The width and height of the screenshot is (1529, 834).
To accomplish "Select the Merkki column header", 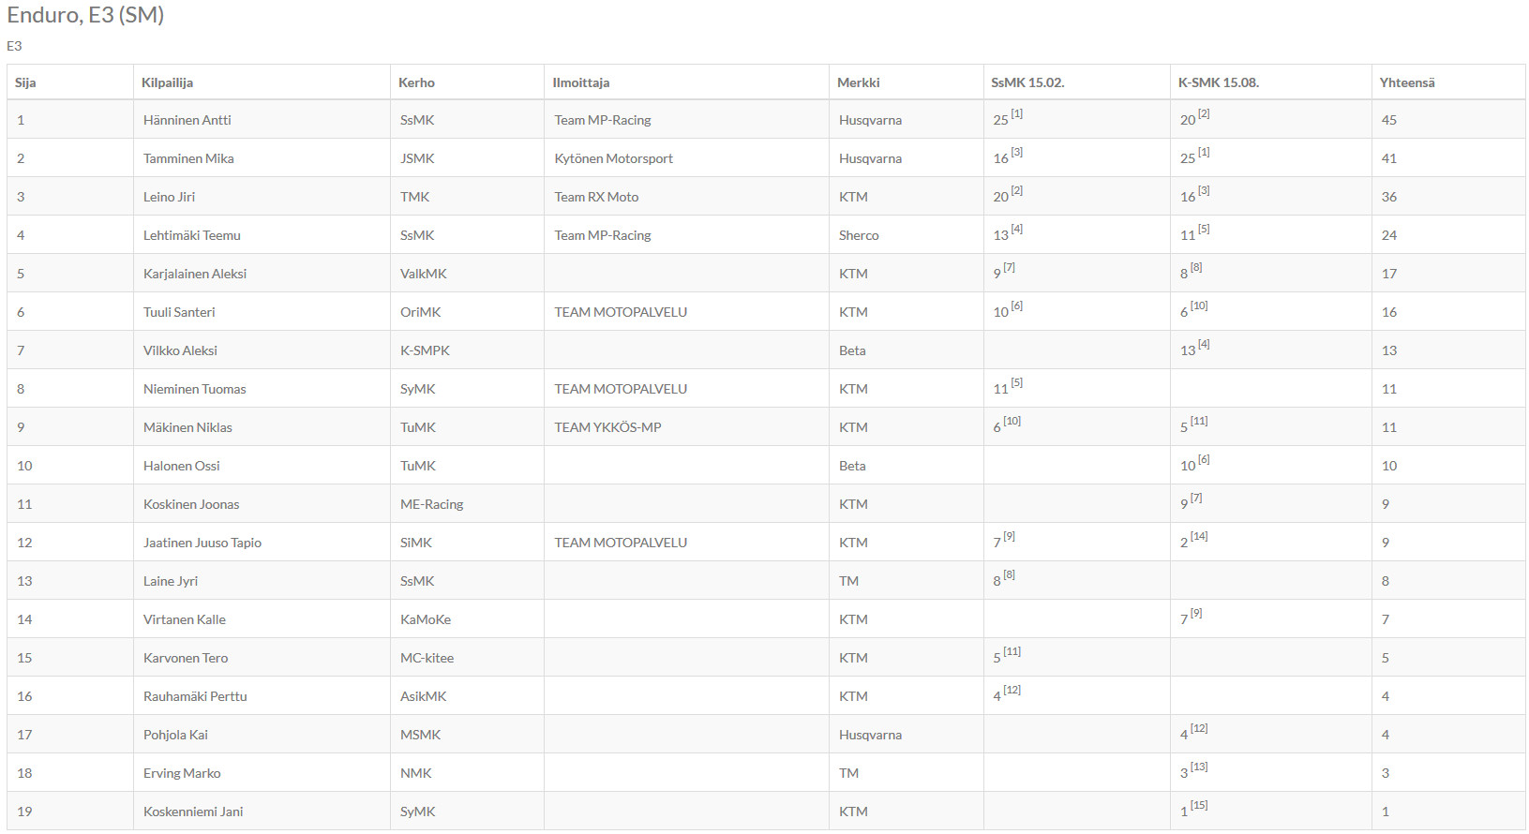I will coord(858,82).
